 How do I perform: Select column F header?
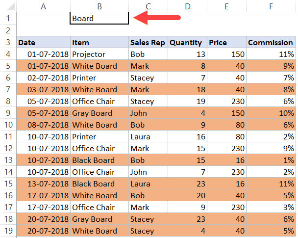271,6
